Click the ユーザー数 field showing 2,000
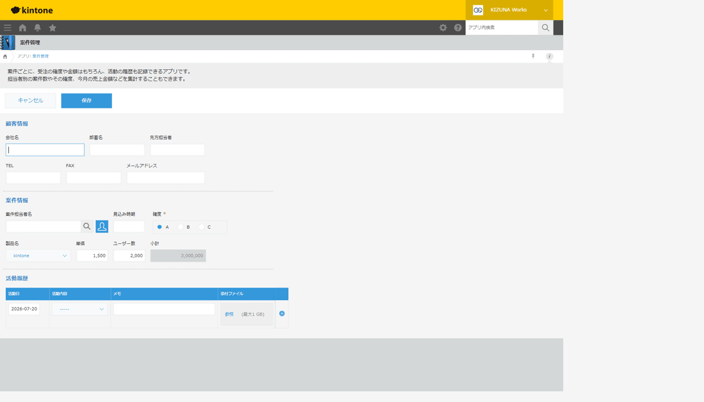Screen dimensions: 704x402 coord(129,255)
